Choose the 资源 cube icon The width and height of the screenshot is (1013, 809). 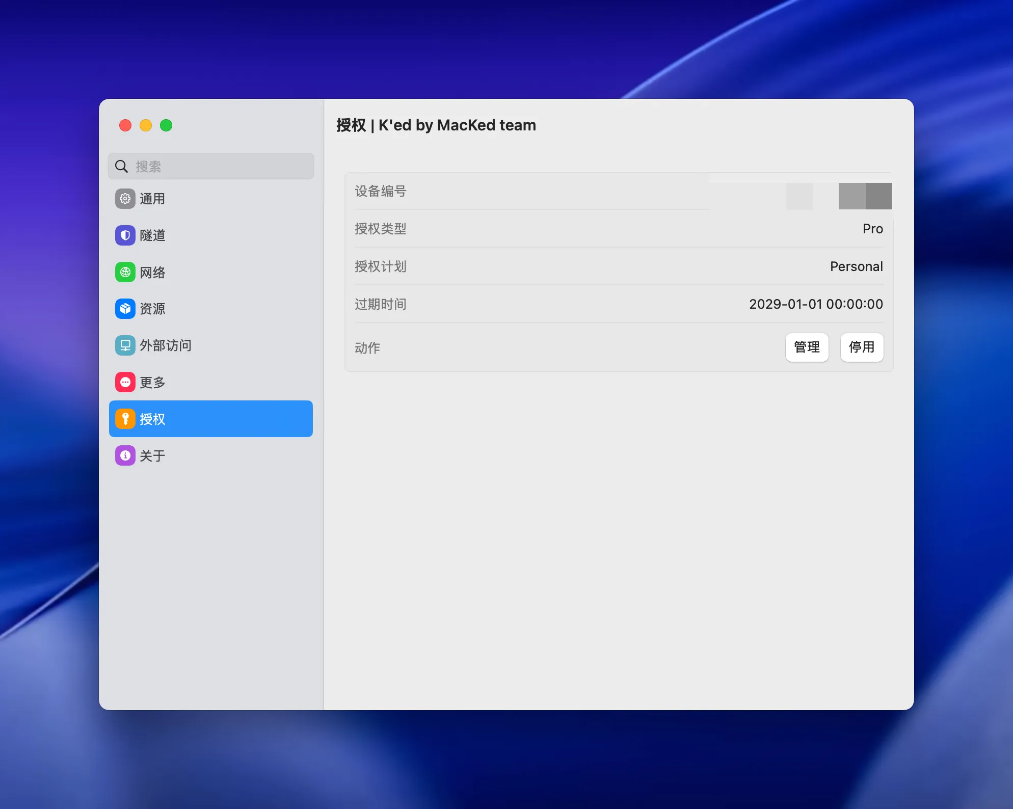125,309
